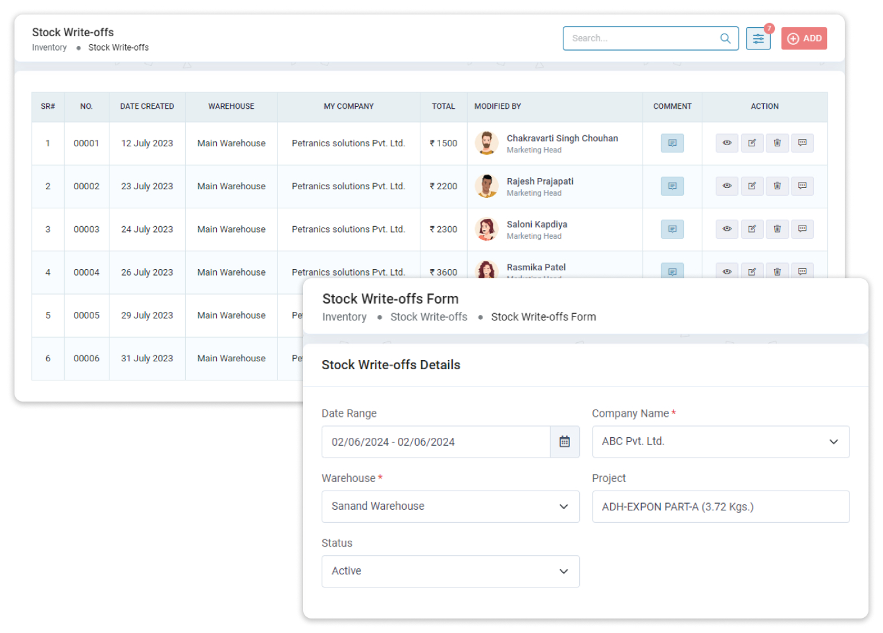View write-off 00001 with eye icon
Viewport: 883px width, 633px height.
(x=727, y=143)
